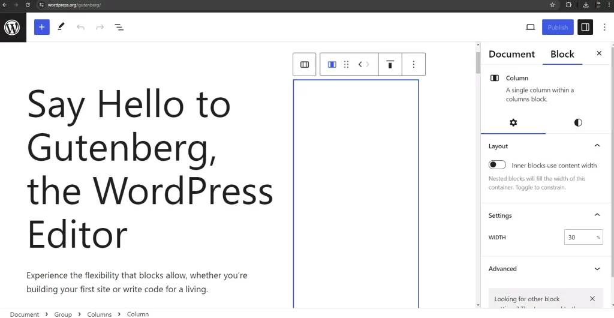Switch to the Block tab
Viewport: 614px width, 318px height.
pos(562,54)
